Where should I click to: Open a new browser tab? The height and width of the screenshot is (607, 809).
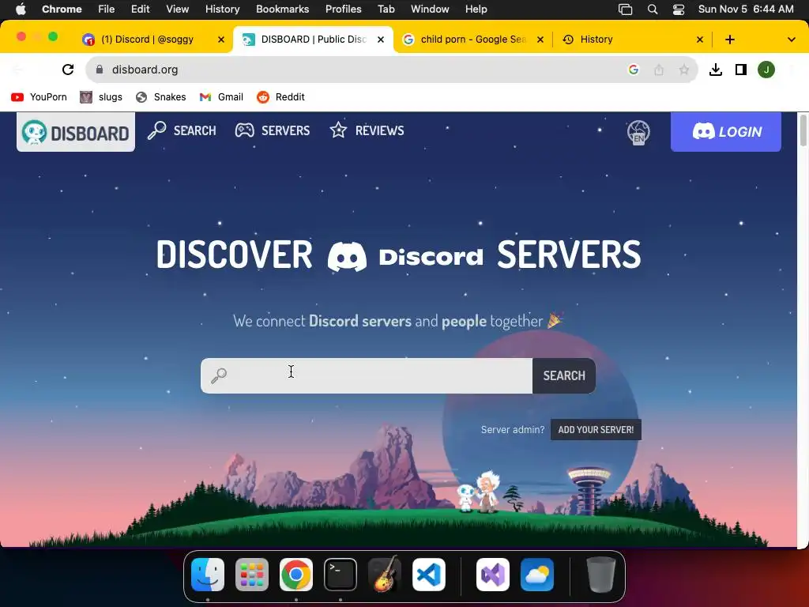click(x=729, y=40)
